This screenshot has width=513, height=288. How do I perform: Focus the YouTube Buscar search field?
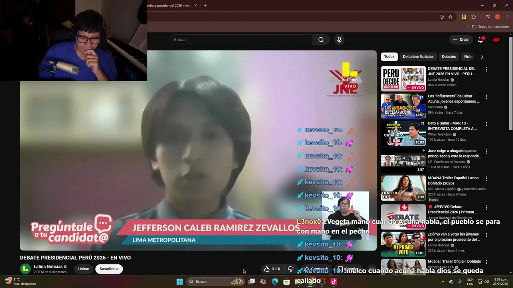(x=241, y=40)
